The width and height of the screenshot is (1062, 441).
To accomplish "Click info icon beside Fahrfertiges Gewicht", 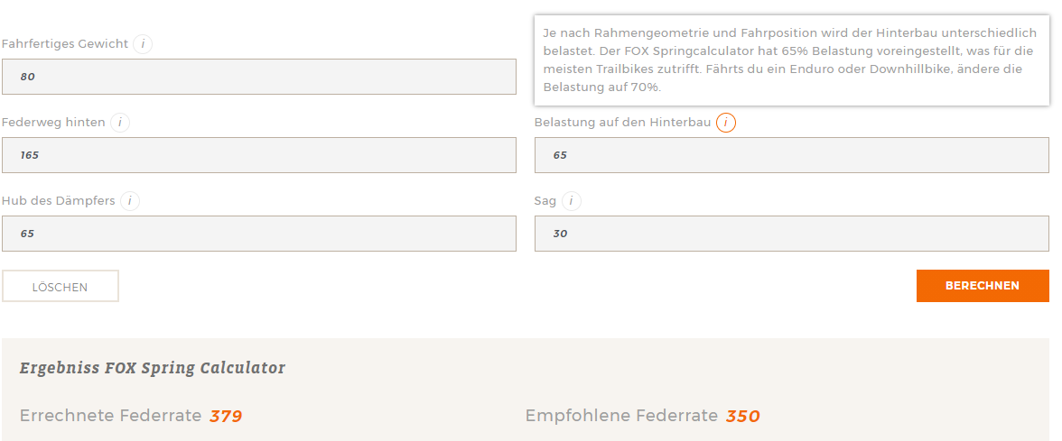I will [x=143, y=44].
